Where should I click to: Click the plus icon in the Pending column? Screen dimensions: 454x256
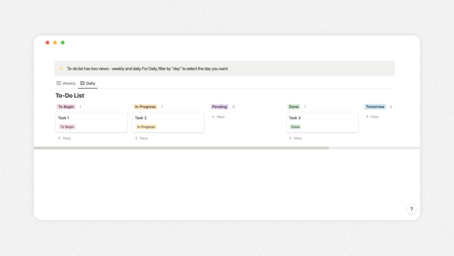[x=213, y=117]
